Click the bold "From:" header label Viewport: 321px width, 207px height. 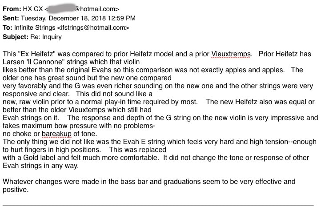point(12,9)
